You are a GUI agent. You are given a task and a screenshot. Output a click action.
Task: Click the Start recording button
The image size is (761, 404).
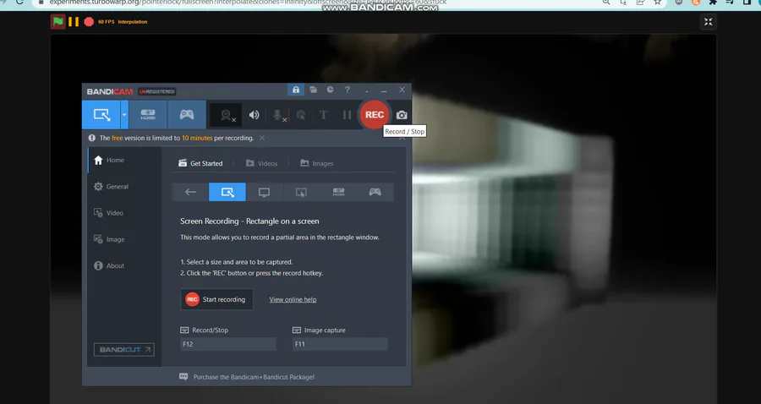pos(216,300)
